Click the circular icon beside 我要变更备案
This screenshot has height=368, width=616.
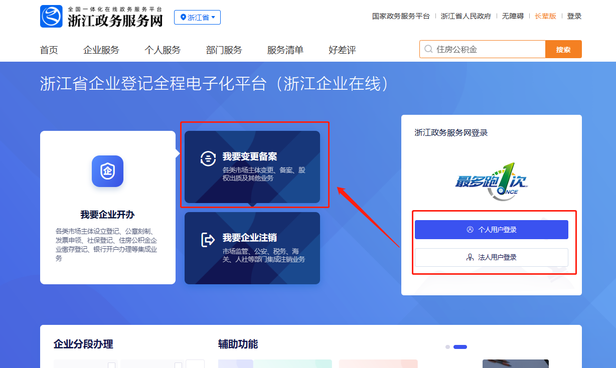click(208, 157)
